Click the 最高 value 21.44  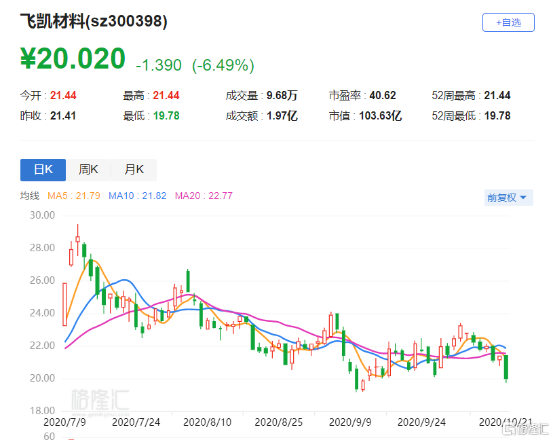[x=166, y=95]
